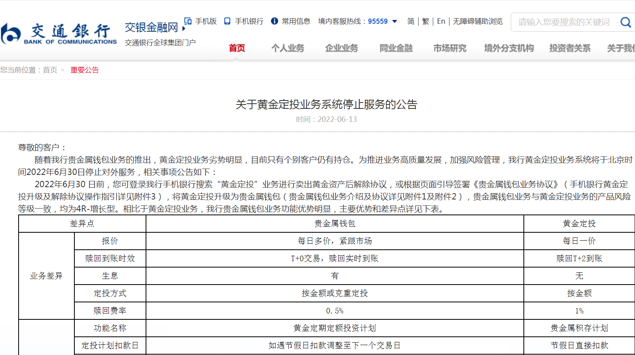635x355 pixels.
Task: Click the 每日多价，紧跟市场 cell
Action: pos(335,241)
